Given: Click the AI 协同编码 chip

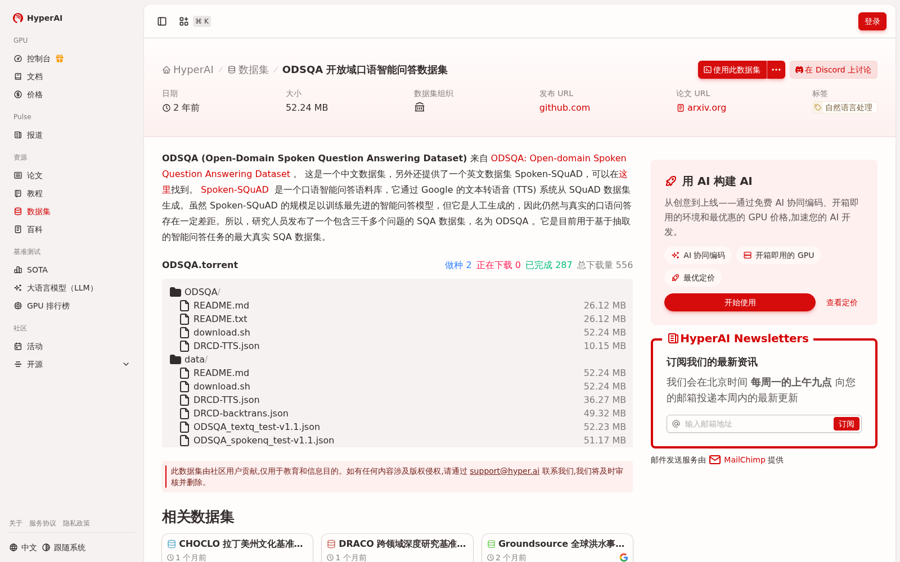Looking at the screenshot, I should pyautogui.click(x=698, y=255).
